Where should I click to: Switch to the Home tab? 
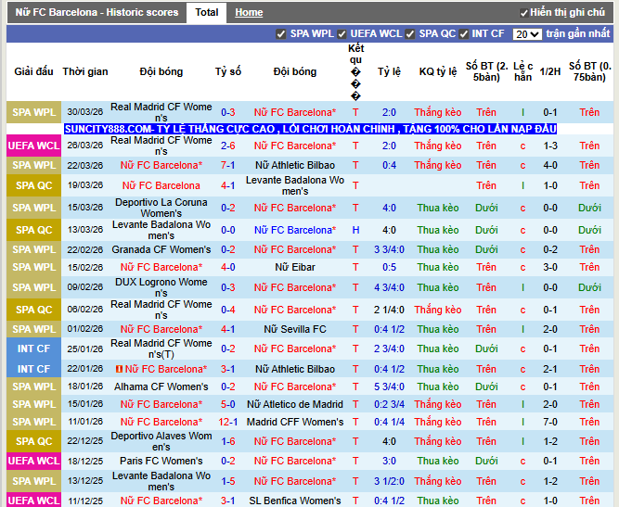point(249,13)
